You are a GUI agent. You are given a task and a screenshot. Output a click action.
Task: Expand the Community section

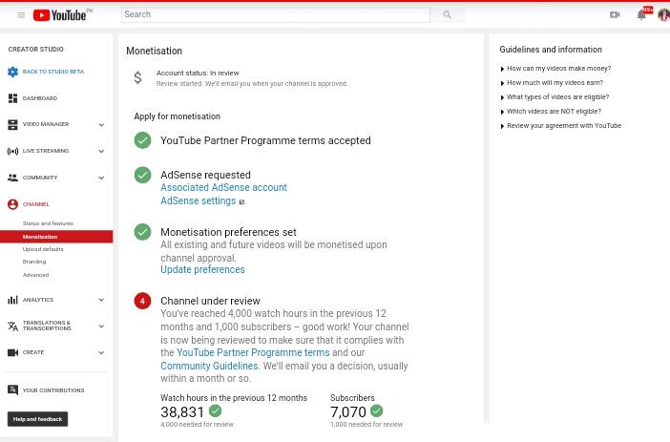click(101, 178)
